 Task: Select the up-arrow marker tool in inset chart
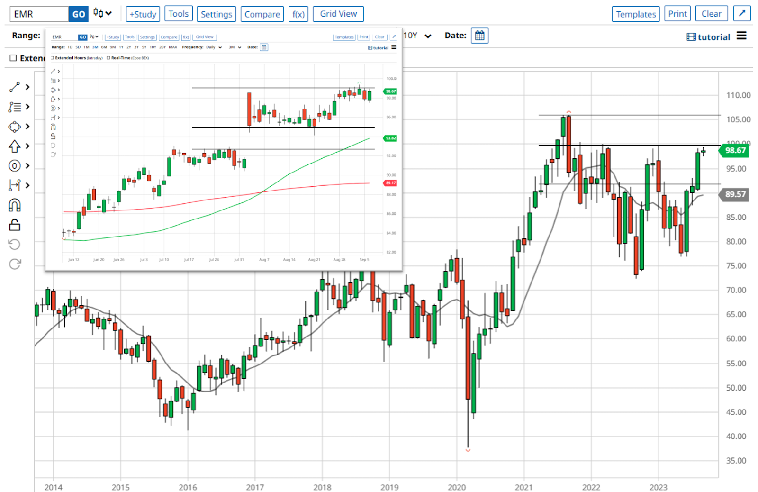click(x=53, y=99)
